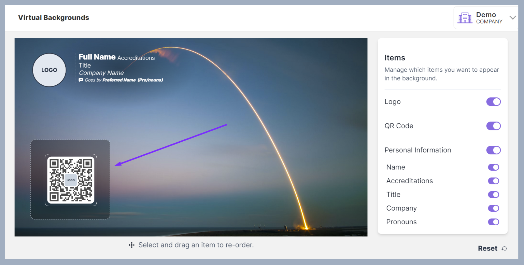
Task: Click the Personal Information label
Action: (418, 150)
